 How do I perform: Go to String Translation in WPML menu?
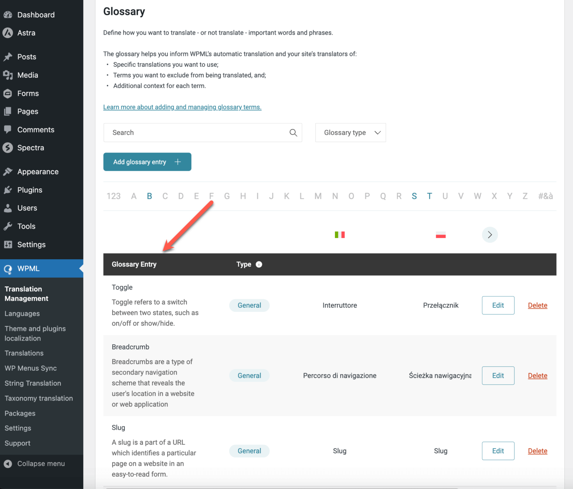[32, 383]
